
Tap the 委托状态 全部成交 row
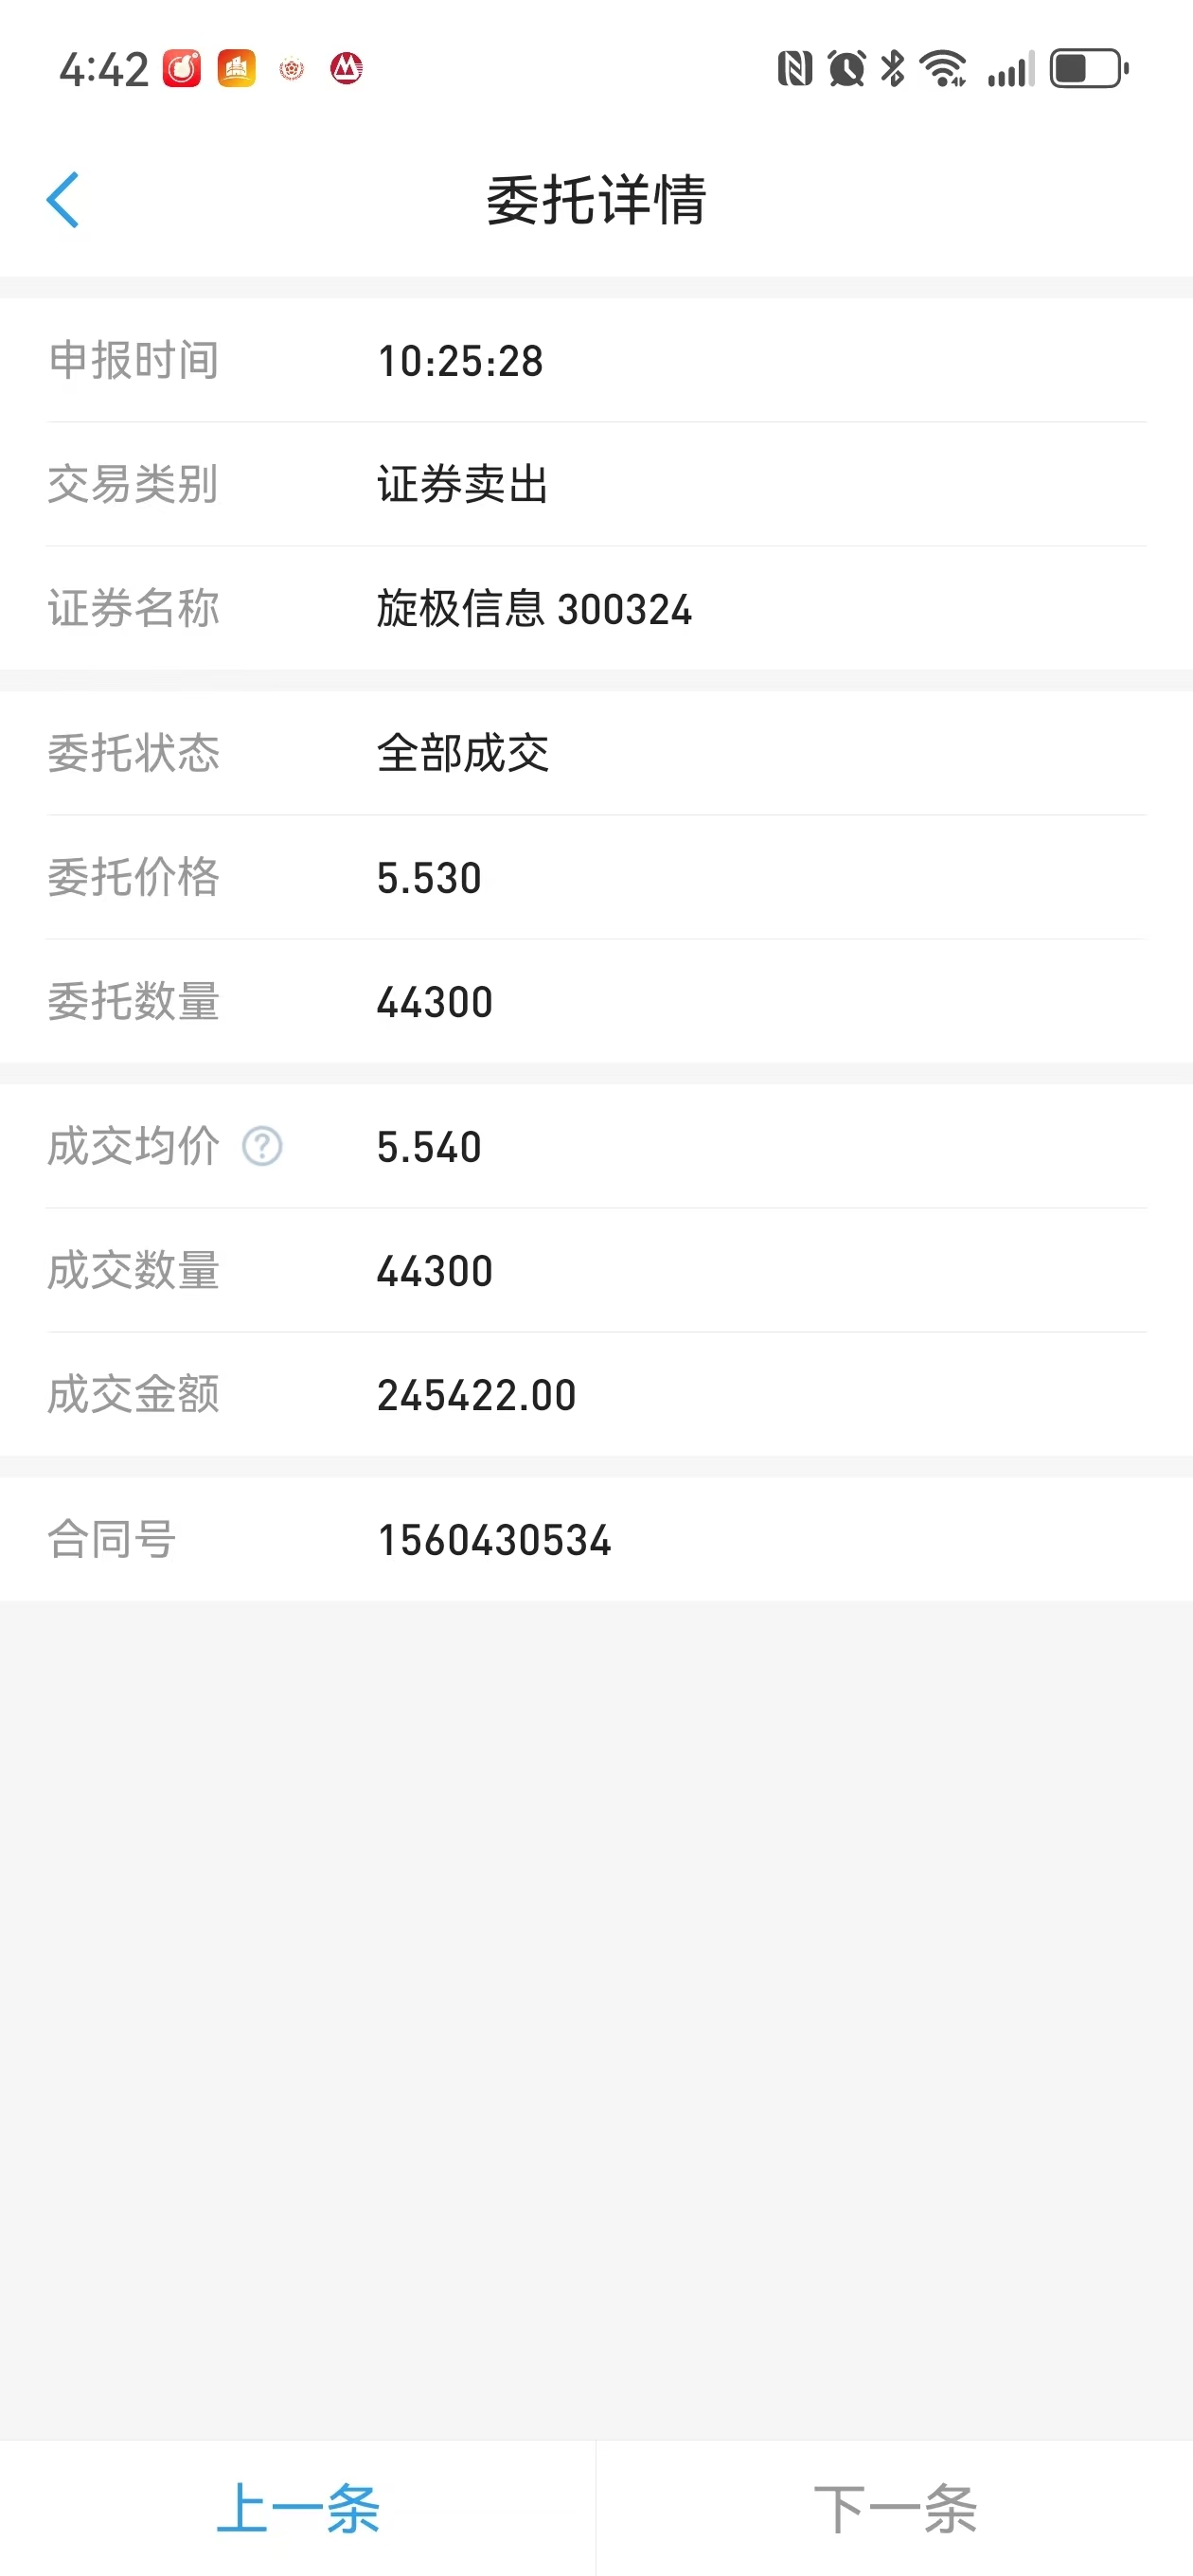coord(596,753)
